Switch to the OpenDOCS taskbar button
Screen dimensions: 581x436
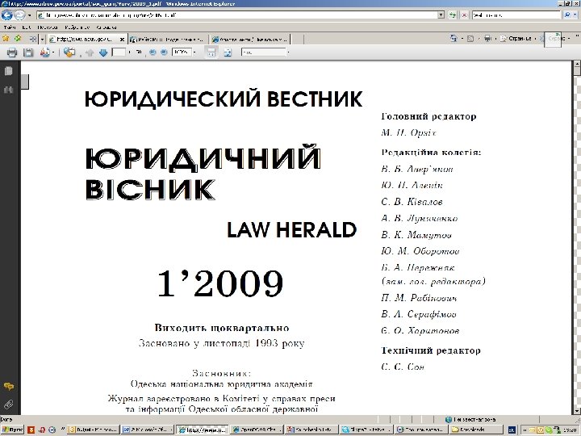(x=257, y=430)
